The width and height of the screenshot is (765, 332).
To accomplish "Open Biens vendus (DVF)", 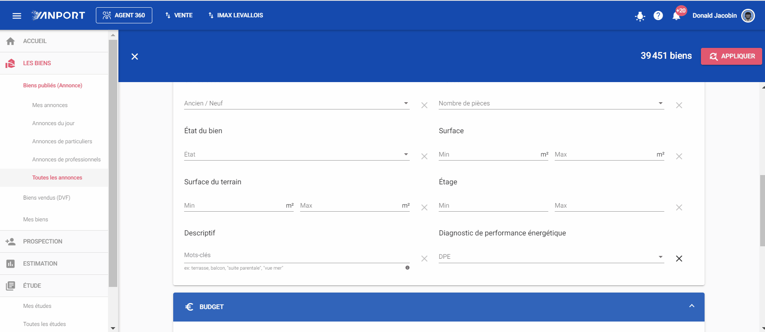I will [x=47, y=198].
